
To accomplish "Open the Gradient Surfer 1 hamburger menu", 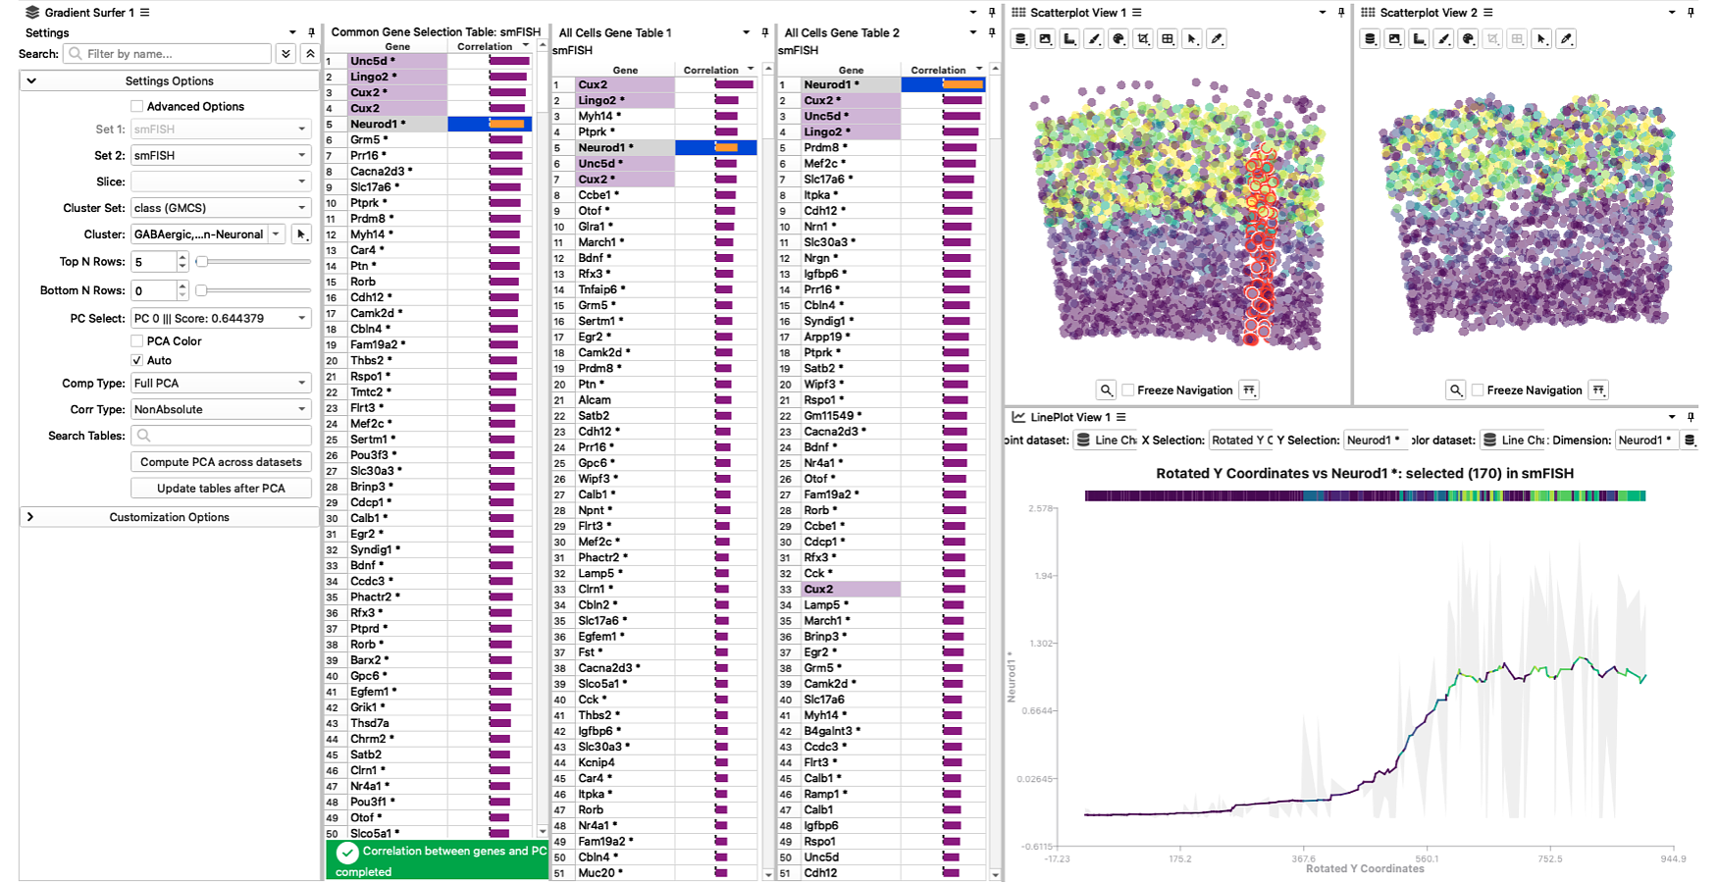I will tap(145, 13).
